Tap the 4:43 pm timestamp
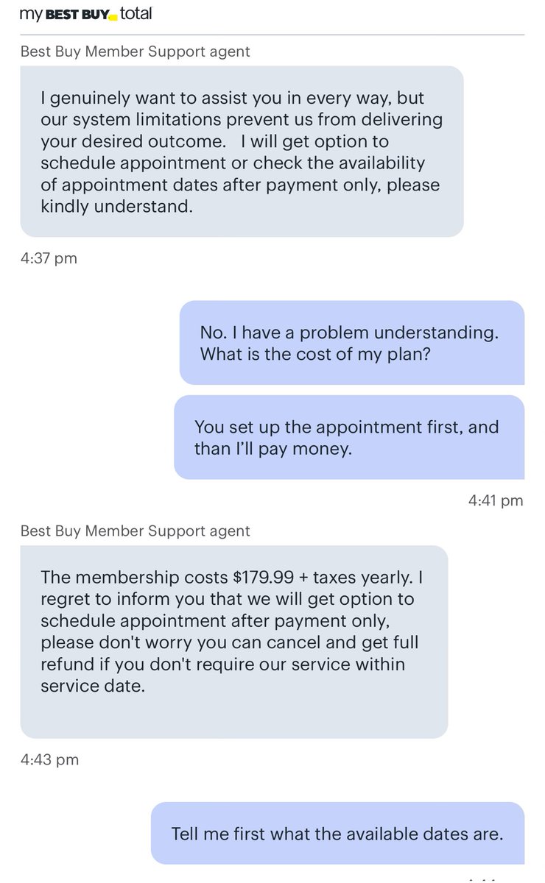Screen dimensions: 545x883 (x=49, y=759)
